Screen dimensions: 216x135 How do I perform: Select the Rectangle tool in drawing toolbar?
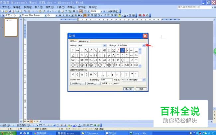coord(41,125)
